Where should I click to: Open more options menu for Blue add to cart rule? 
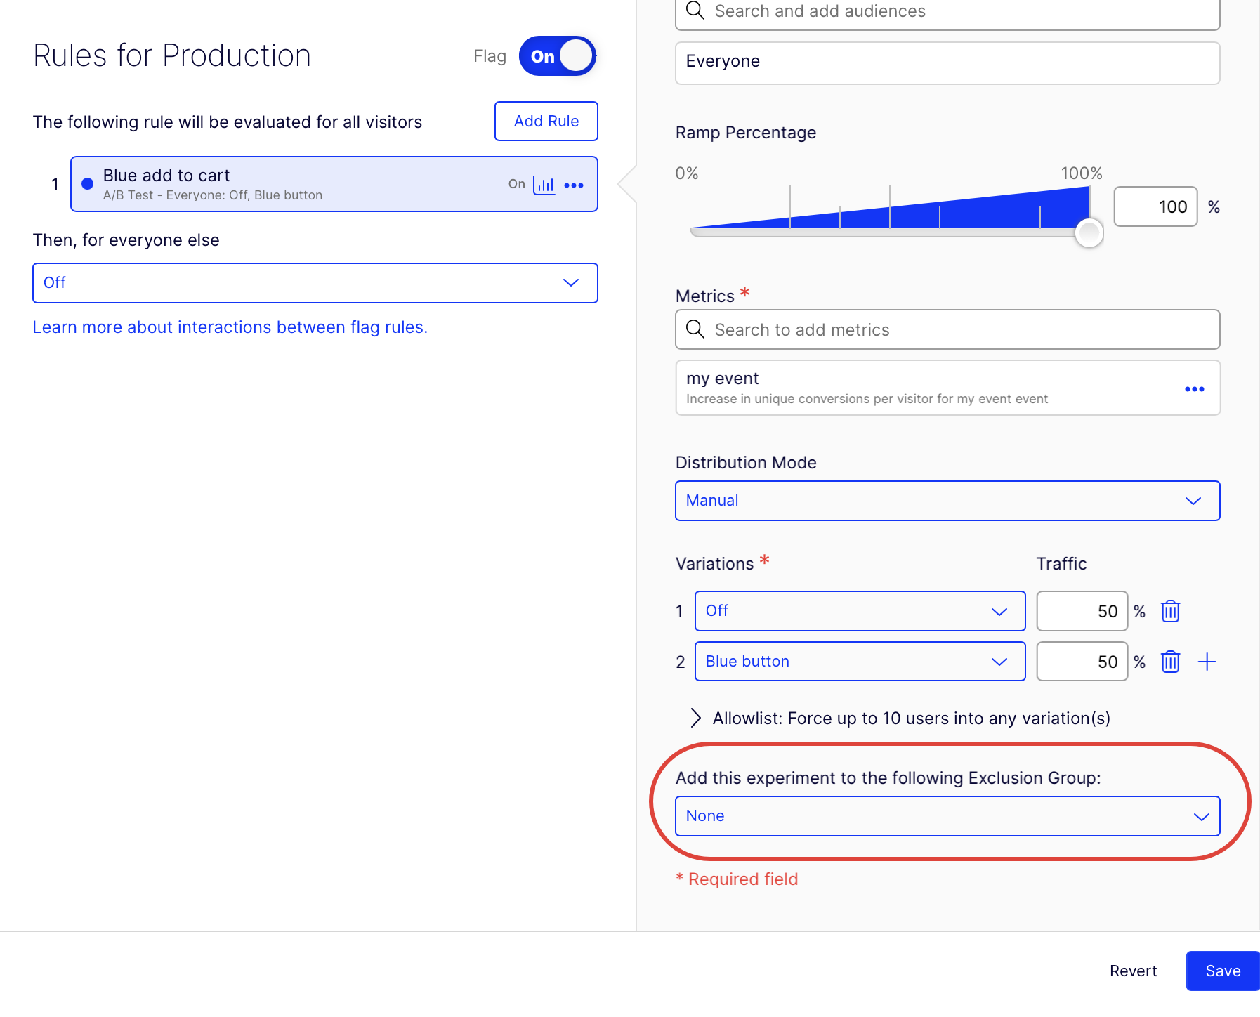click(x=574, y=185)
